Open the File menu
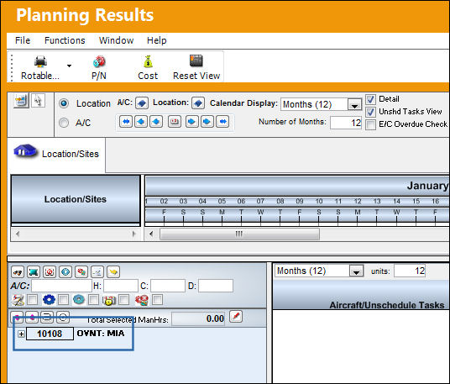Image resolution: width=450 pixels, height=384 pixels. (23, 40)
